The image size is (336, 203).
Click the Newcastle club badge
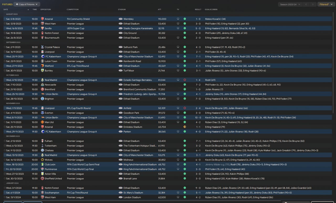pyautogui.click(x=43, y=85)
